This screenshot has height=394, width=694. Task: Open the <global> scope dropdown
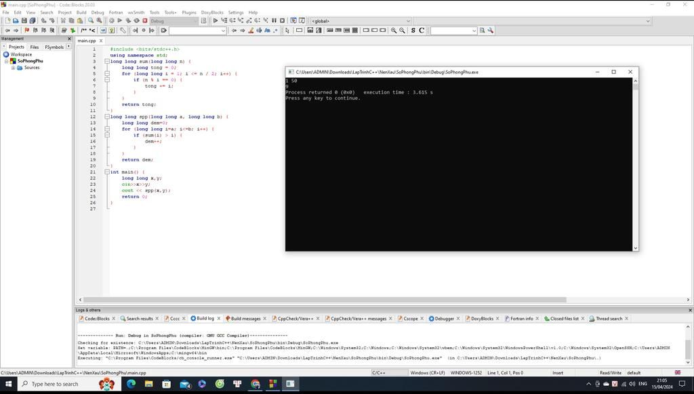(x=361, y=21)
